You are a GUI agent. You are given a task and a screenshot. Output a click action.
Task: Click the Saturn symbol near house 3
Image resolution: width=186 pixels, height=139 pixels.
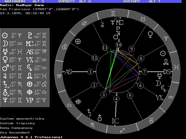90,111
